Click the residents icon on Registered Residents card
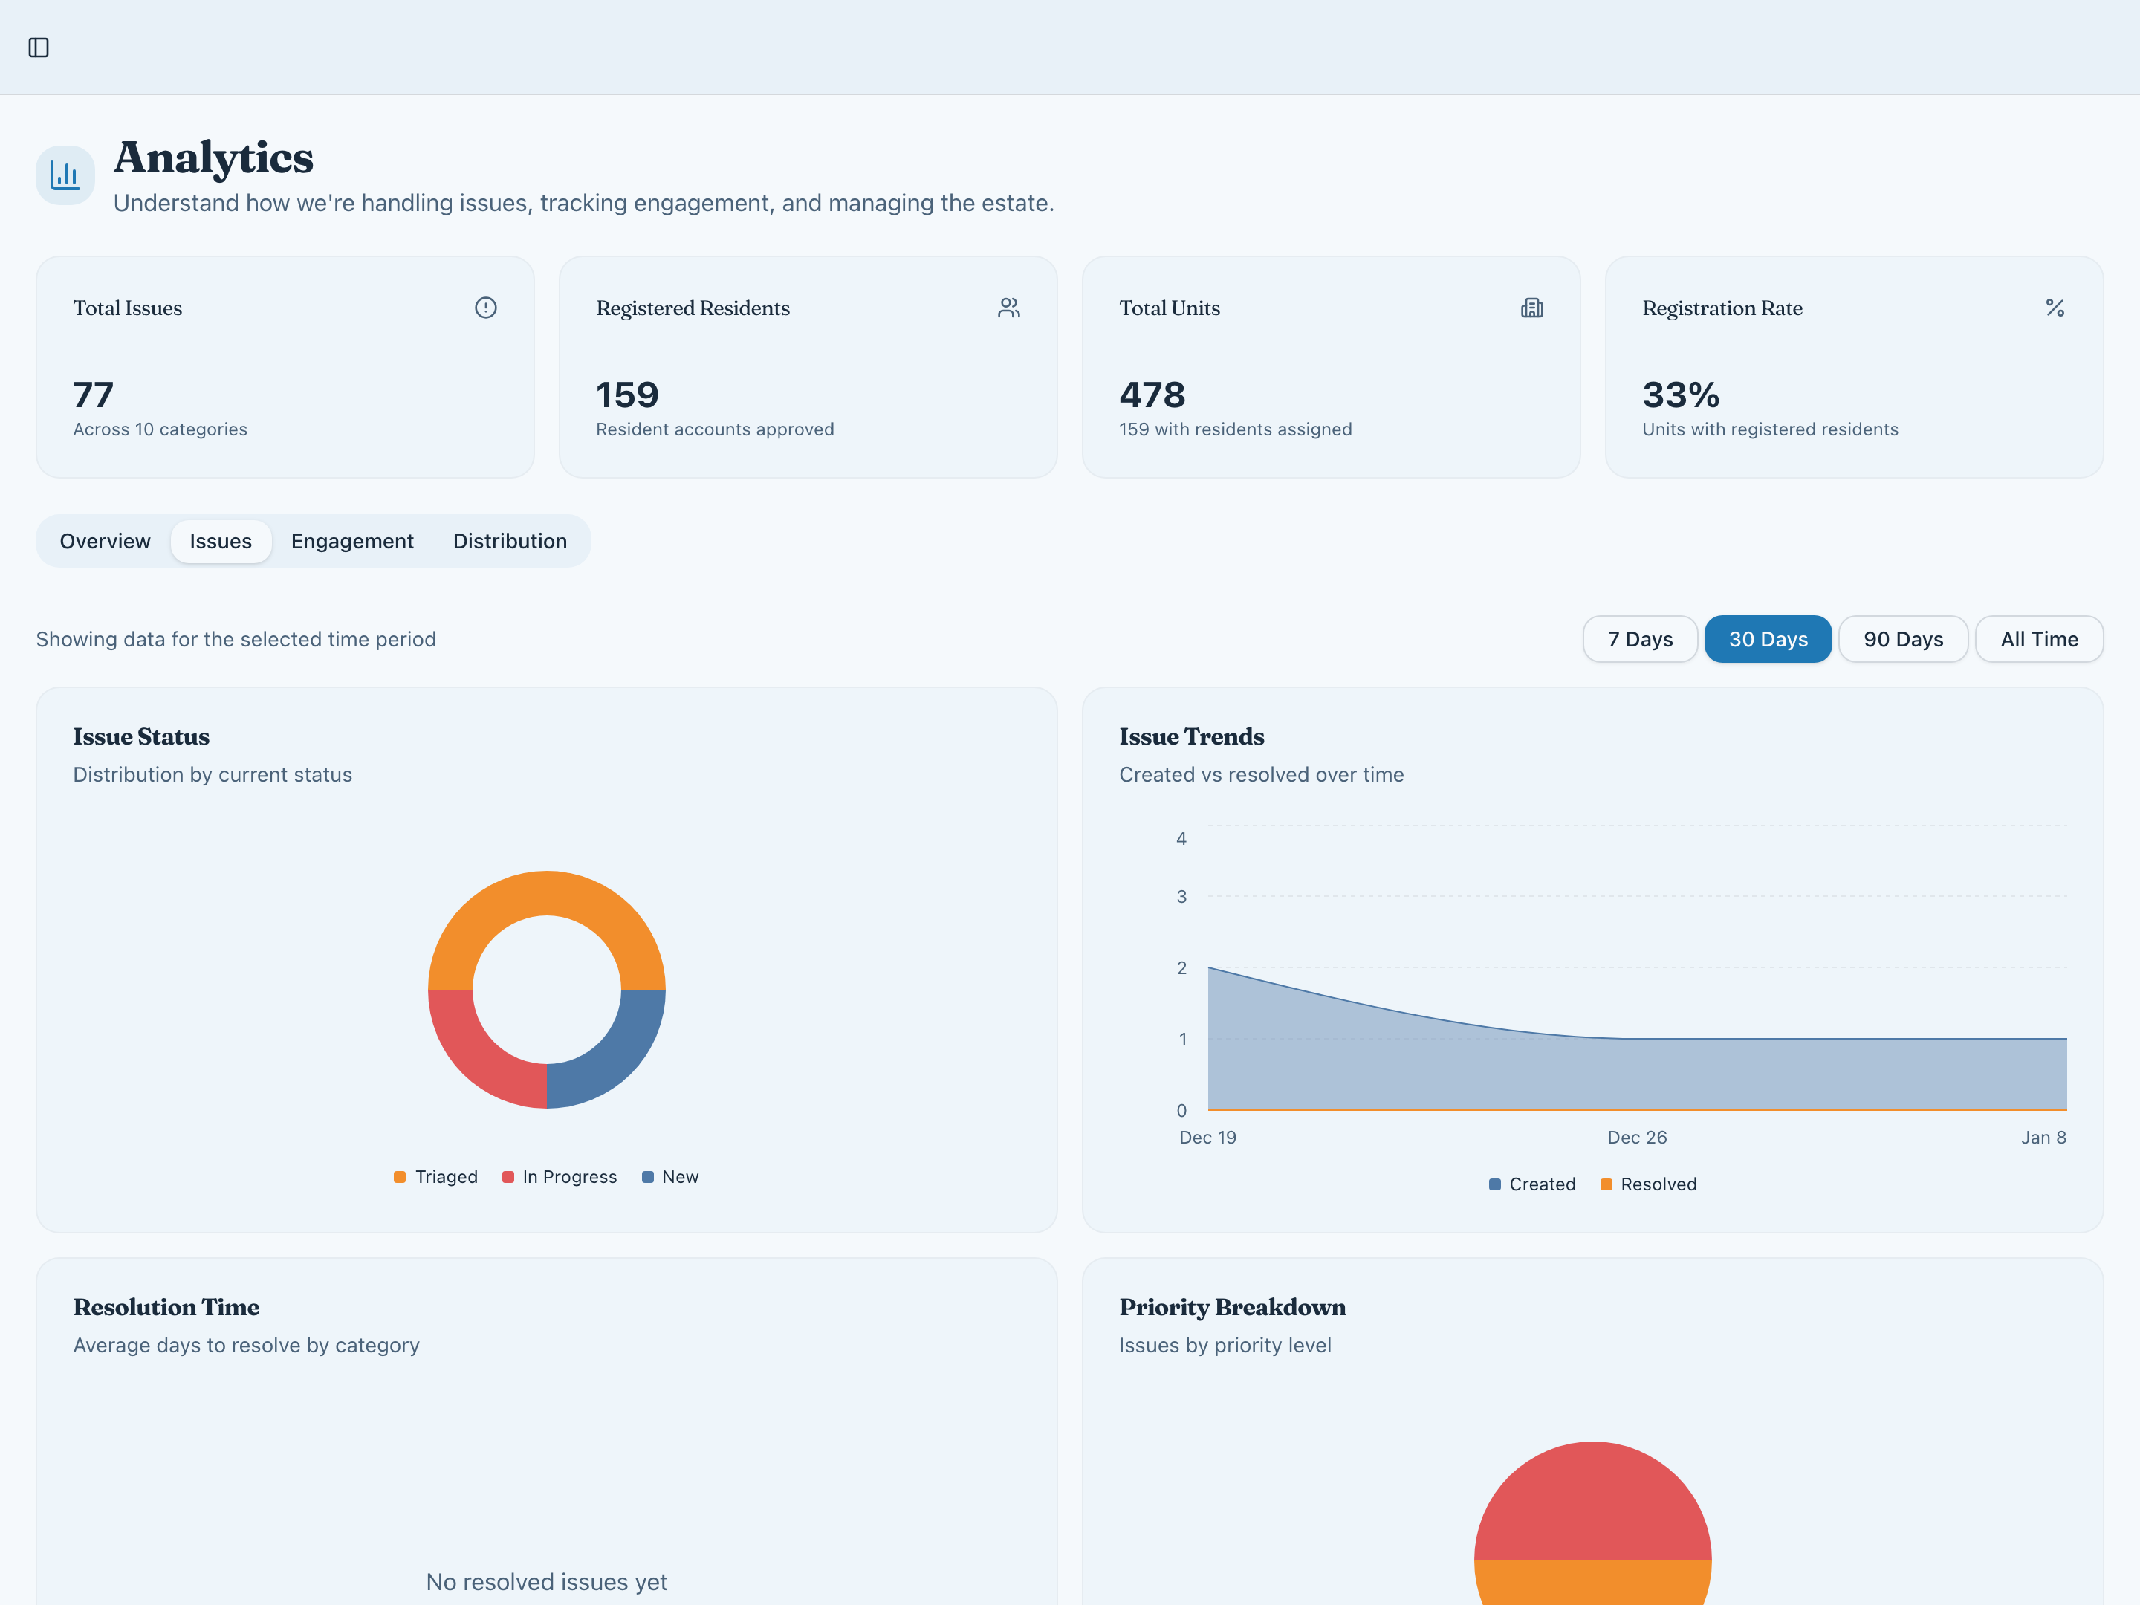This screenshot has width=2140, height=1605. click(1009, 308)
